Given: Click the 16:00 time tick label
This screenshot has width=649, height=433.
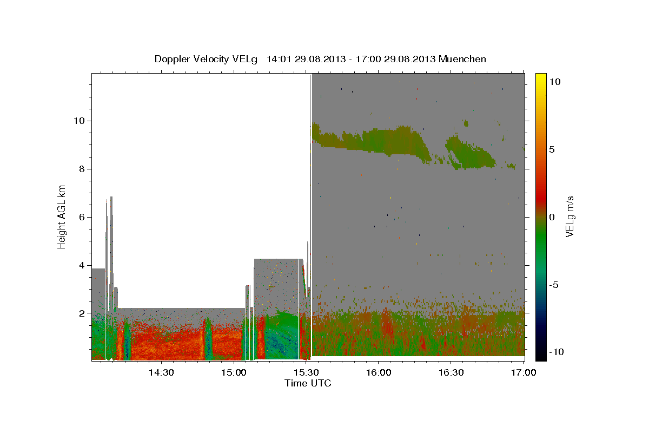Looking at the screenshot, I should point(378,372).
